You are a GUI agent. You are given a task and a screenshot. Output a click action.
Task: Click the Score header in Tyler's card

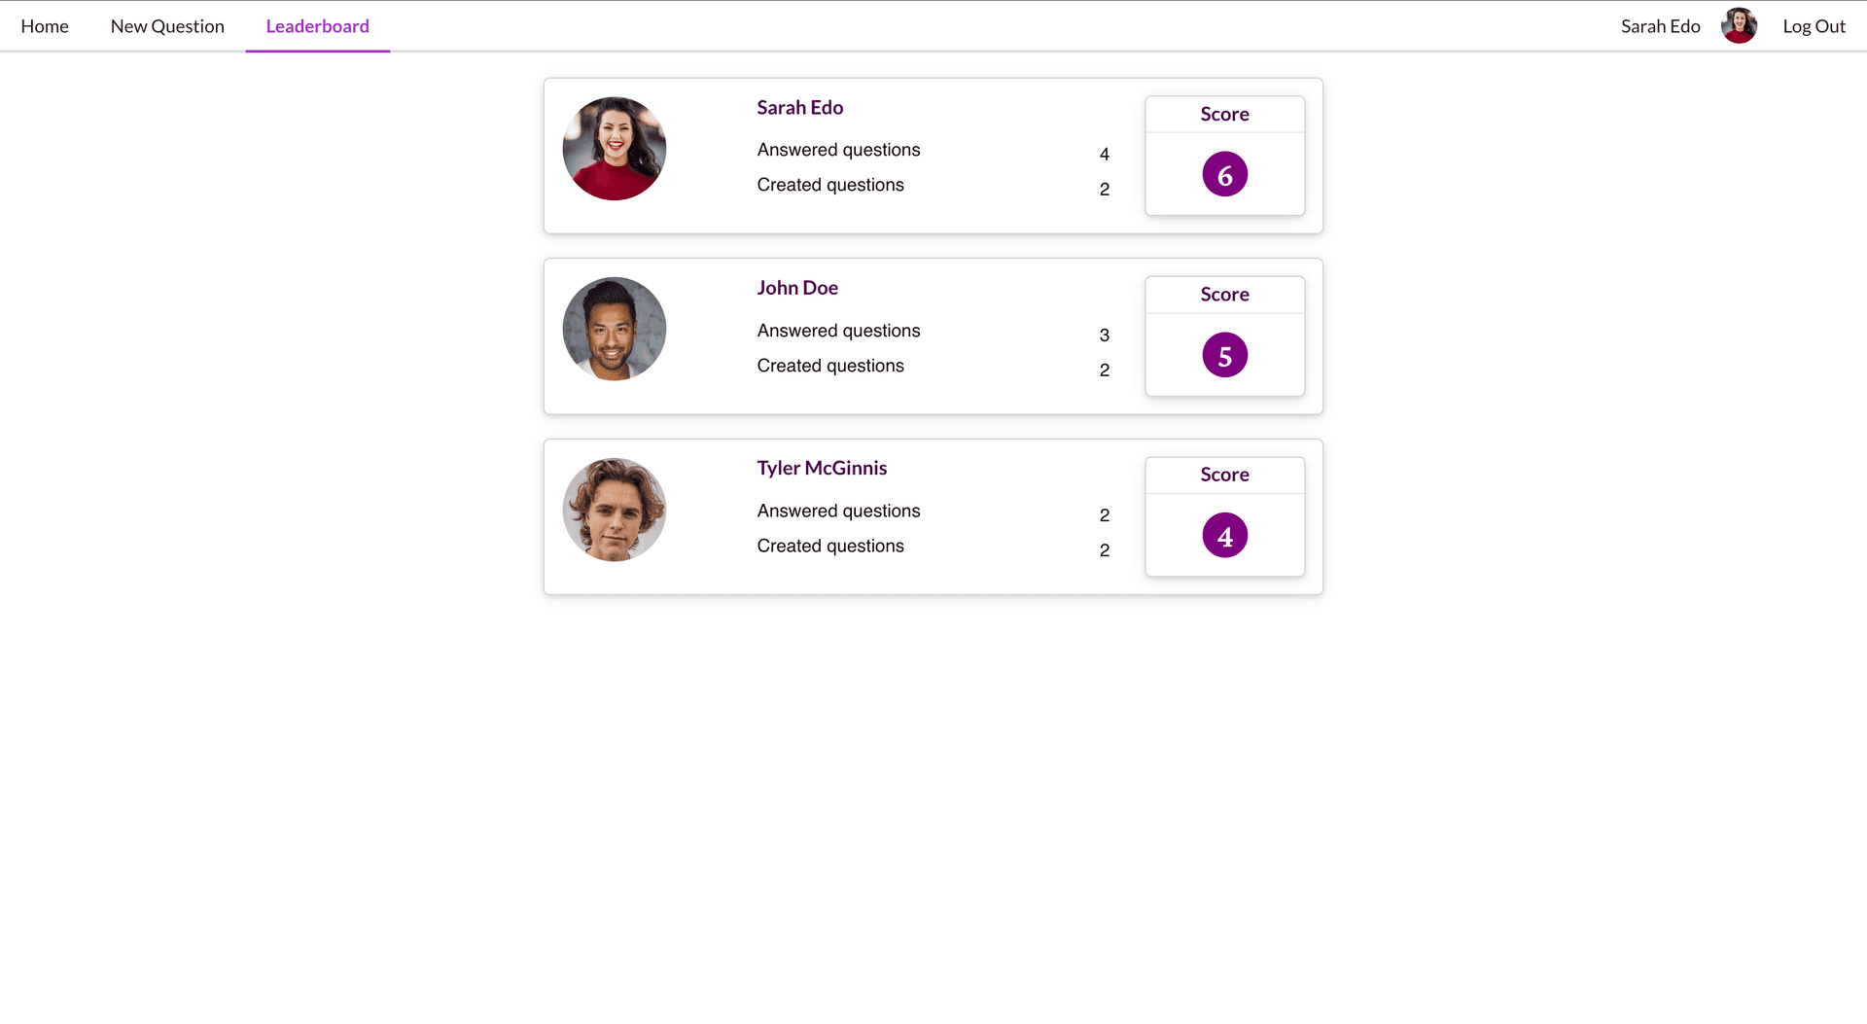[x=1225, y=475]
